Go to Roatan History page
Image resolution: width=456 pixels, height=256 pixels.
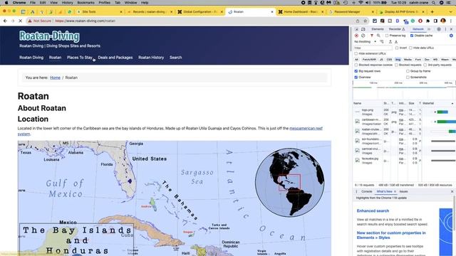[151, 58]
